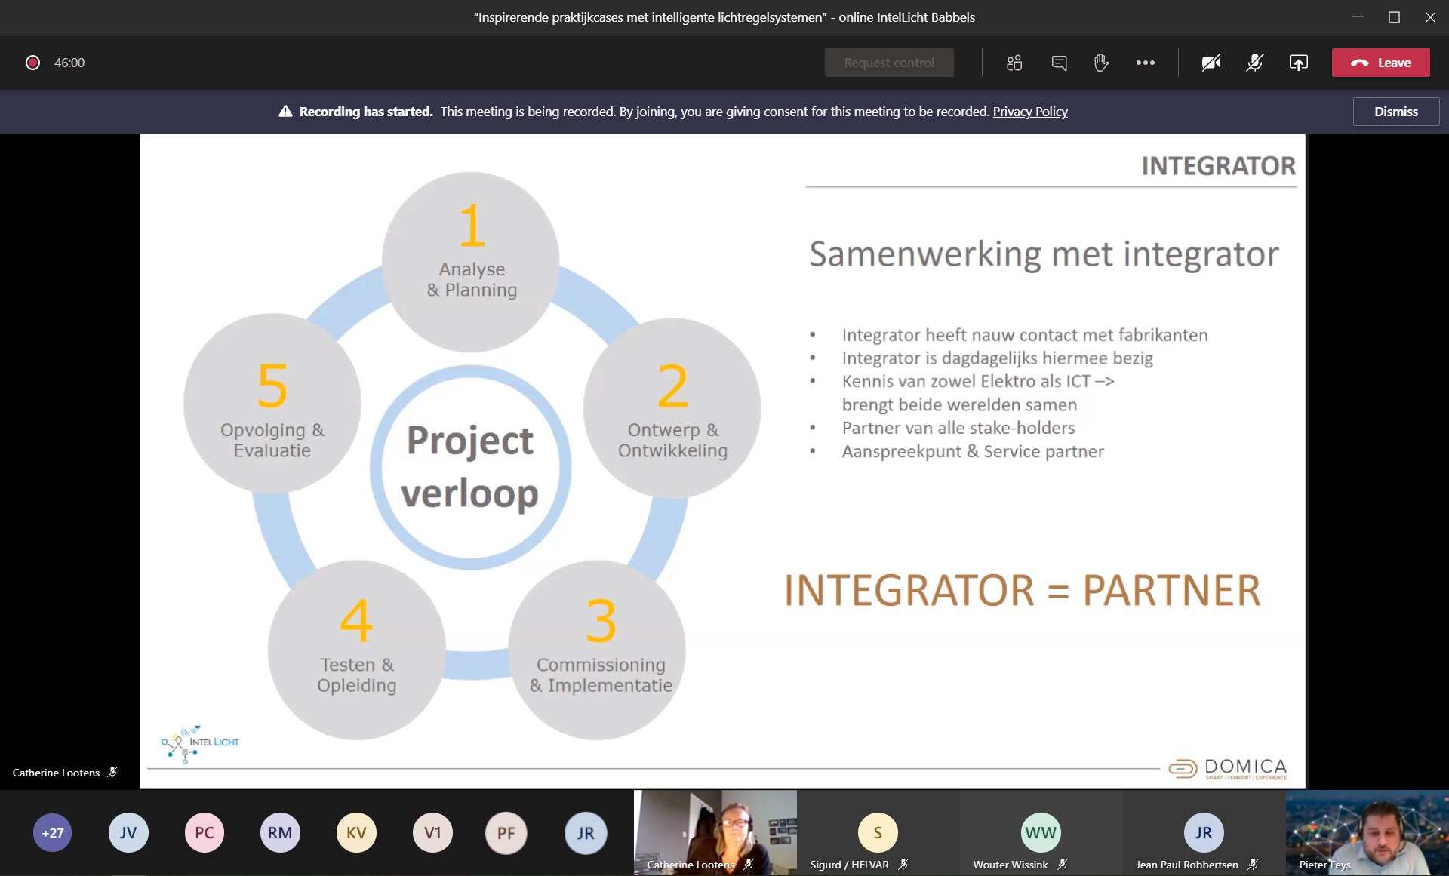The width and height of the screenshot is (1449, 876).
Task: Raise your hand in the meeting
Action: pos(1101,63)
